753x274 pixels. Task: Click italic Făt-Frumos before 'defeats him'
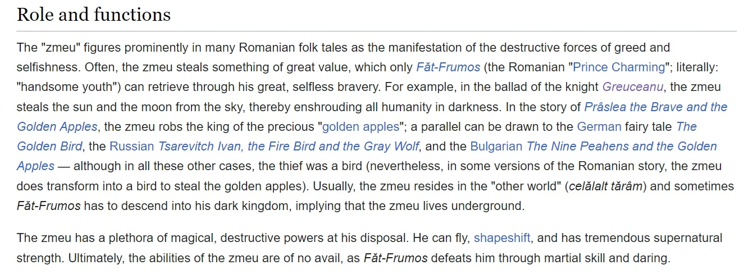tap(395, 259)
